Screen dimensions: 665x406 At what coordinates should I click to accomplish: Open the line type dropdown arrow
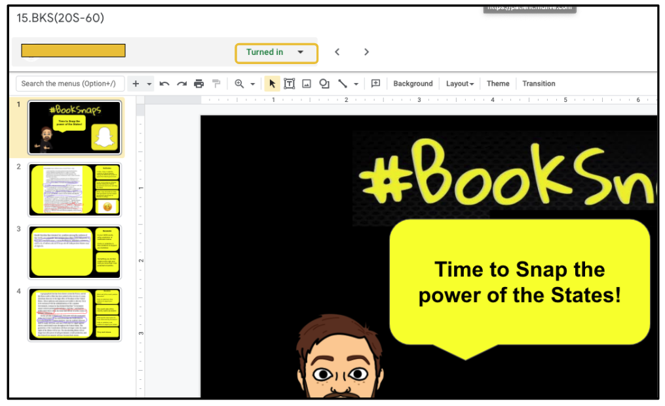(x=356, y=84)
